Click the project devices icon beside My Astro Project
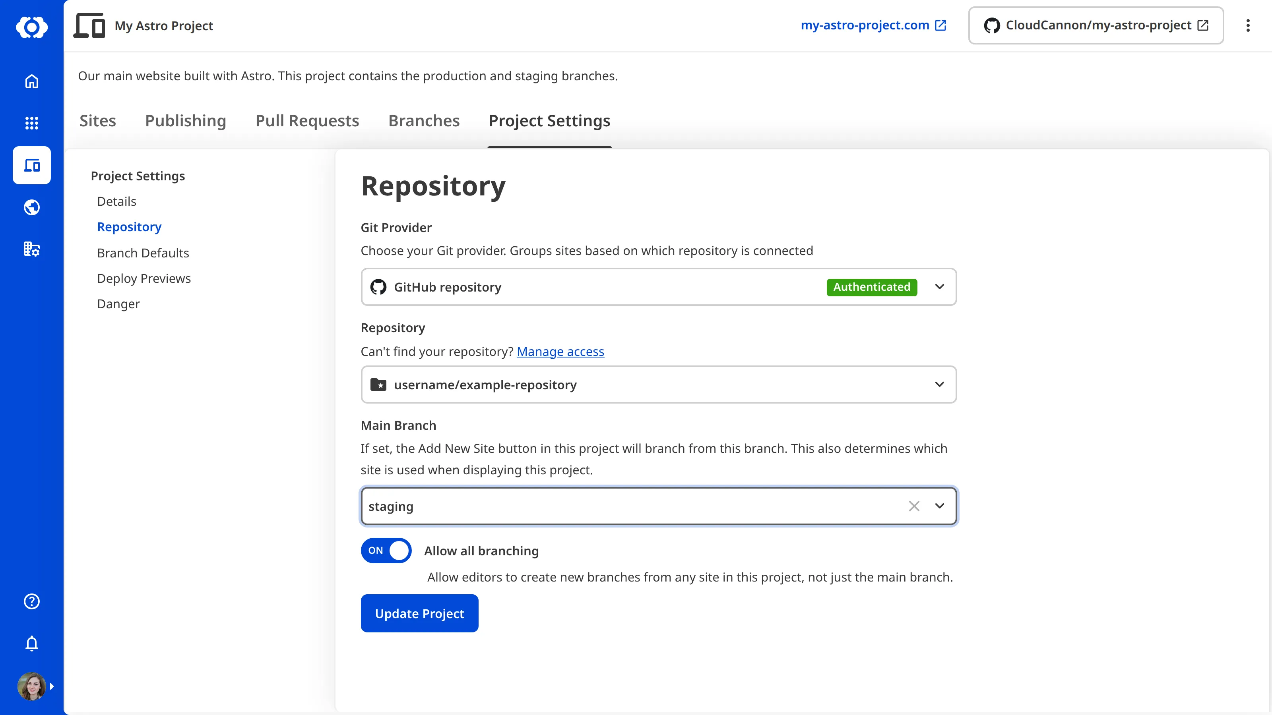1272x715 pixels. pos(89,26)
